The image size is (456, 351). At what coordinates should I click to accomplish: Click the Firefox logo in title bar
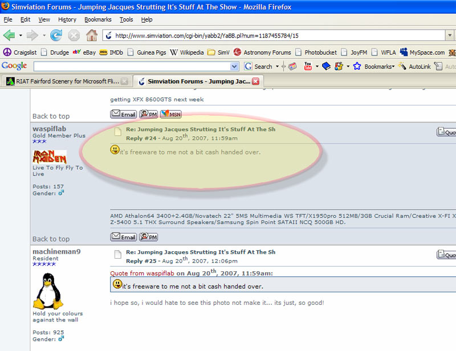click(5, 6)
